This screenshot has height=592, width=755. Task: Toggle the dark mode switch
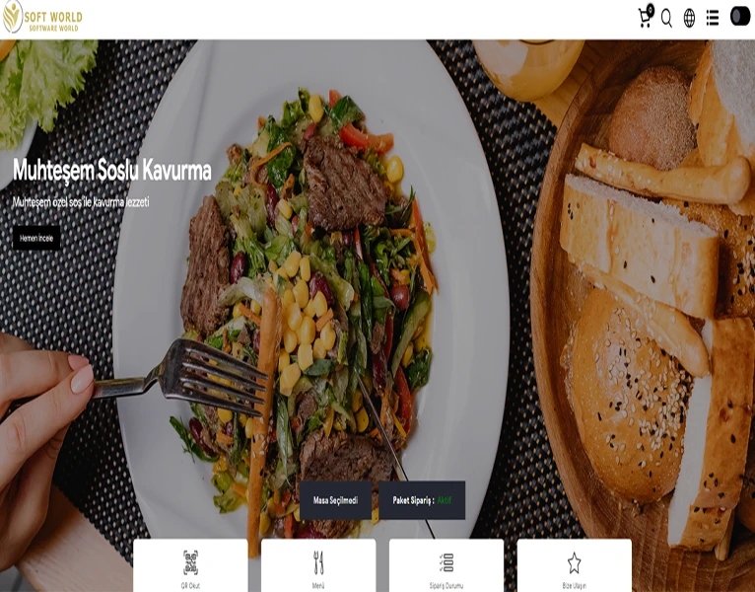click(x=740, y=16)
